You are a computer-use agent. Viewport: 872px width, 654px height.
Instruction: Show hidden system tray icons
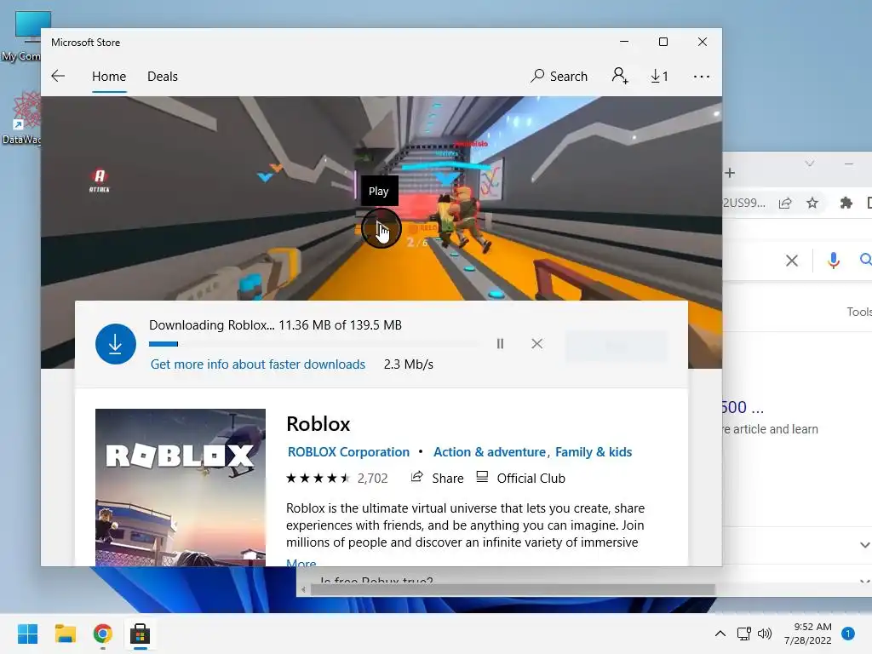720,634
